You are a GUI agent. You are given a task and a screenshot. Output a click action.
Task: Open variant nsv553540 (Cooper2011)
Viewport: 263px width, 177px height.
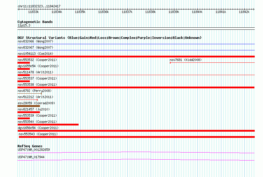(x=37, y=122)
